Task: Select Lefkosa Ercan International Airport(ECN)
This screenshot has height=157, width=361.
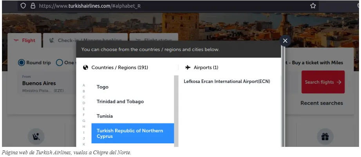Action: (x=227, y=81)
